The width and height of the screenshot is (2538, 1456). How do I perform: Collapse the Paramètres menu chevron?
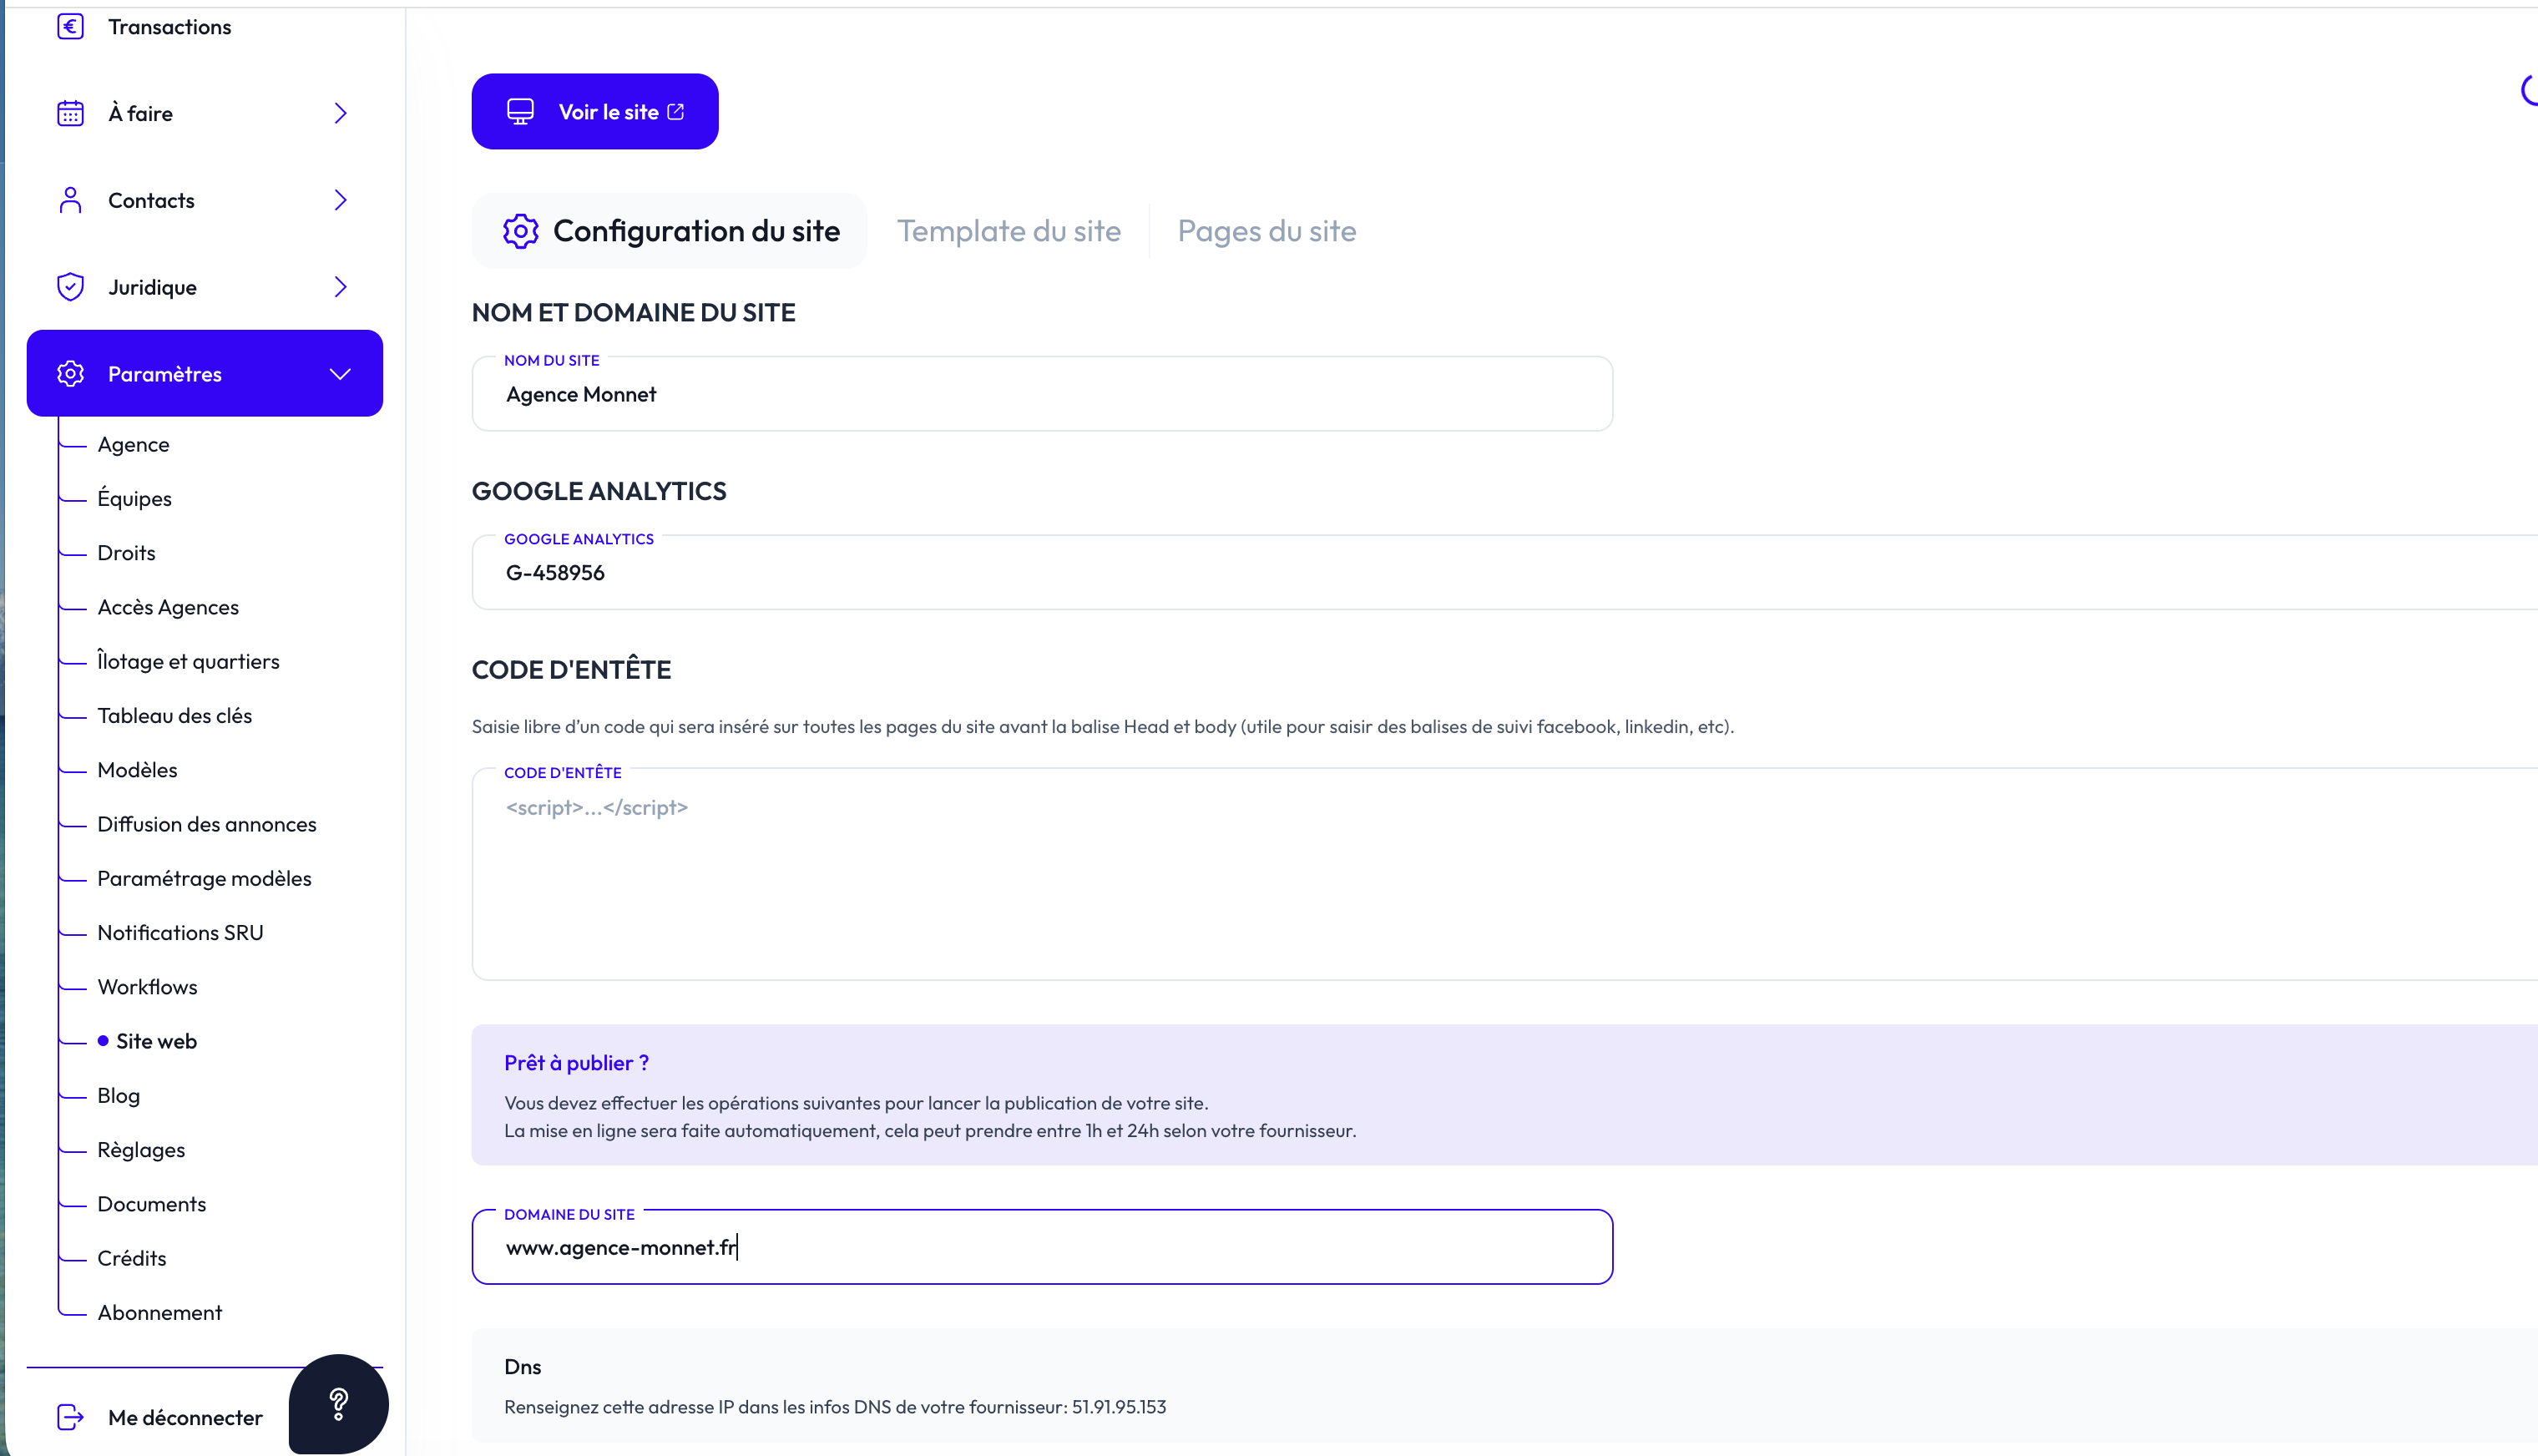coord(340,374)
